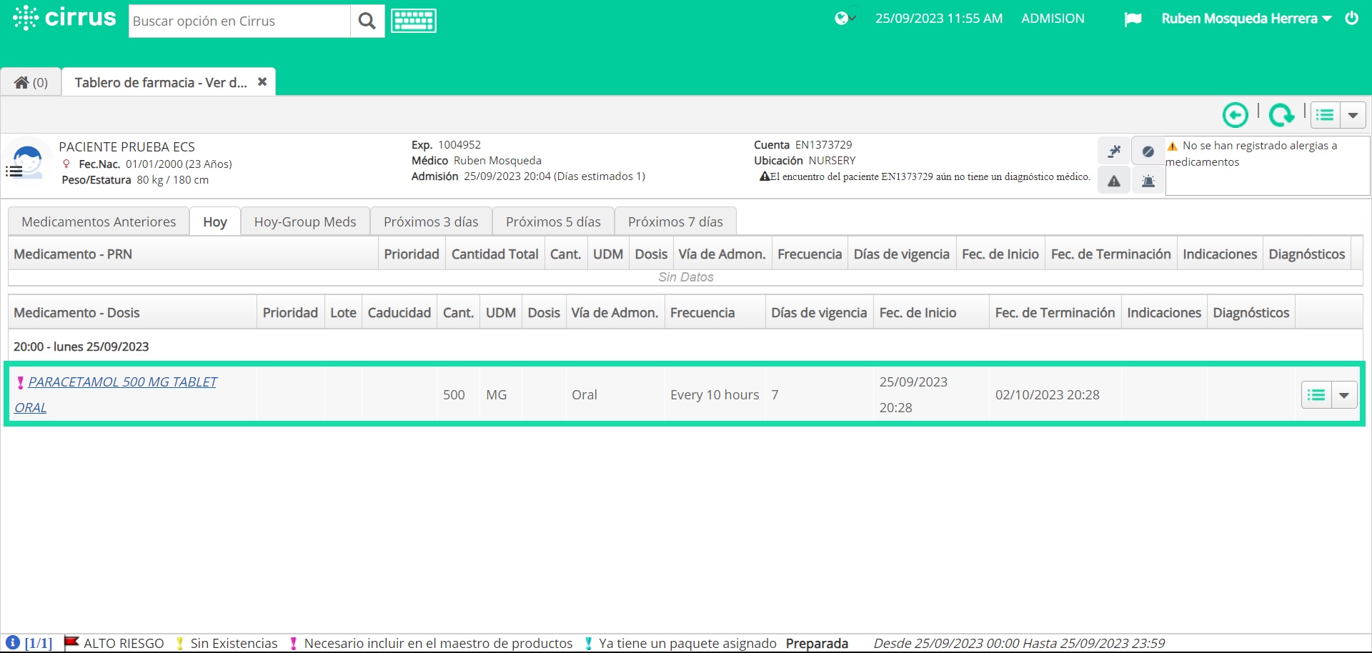
Task: Open the Paracetamol row action dropdown arrow
Action: [1343, 395]
